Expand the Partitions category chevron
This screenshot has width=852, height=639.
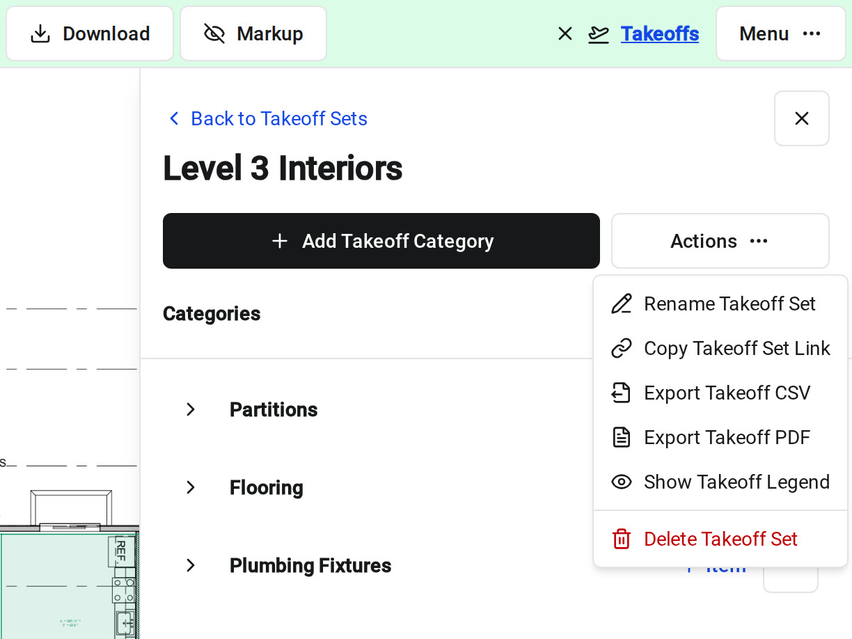(x=191, y=409)
